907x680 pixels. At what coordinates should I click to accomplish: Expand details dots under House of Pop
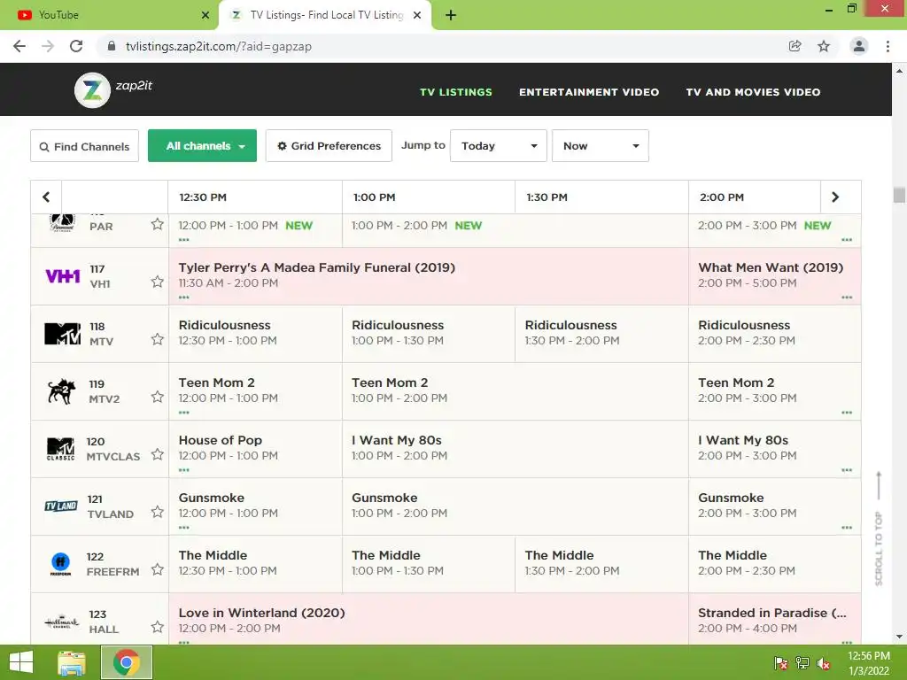click(x=184, y=470)
